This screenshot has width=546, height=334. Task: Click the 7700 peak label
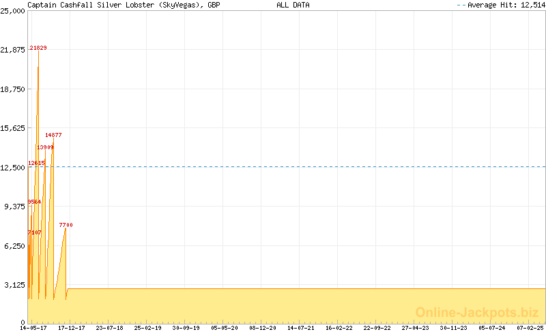pos(66,225)
